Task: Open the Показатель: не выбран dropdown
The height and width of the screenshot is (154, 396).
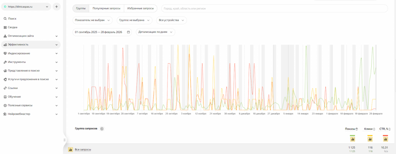Action: pyautogui.click(x=92, y=20)
